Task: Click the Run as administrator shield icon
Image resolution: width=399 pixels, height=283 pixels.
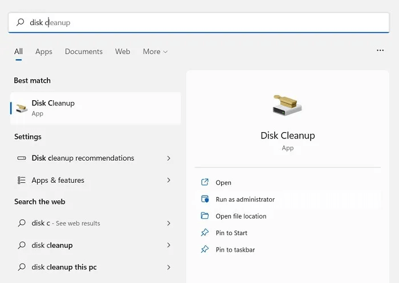Action: point(205,199)
